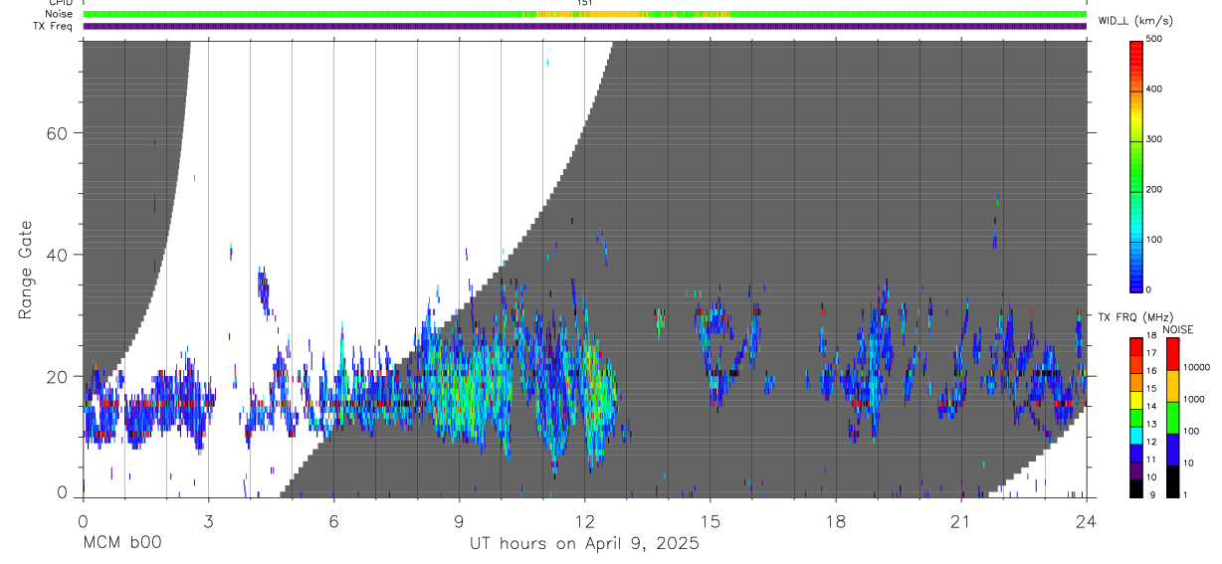Viewport: 1222px width, 564px height.
Task: Click the green-orange Noise strip above the plot
Action: pos(585,14)
